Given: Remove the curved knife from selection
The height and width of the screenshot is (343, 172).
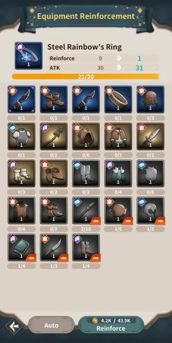Looking at the screenshot, I should (x=63, y=258).
